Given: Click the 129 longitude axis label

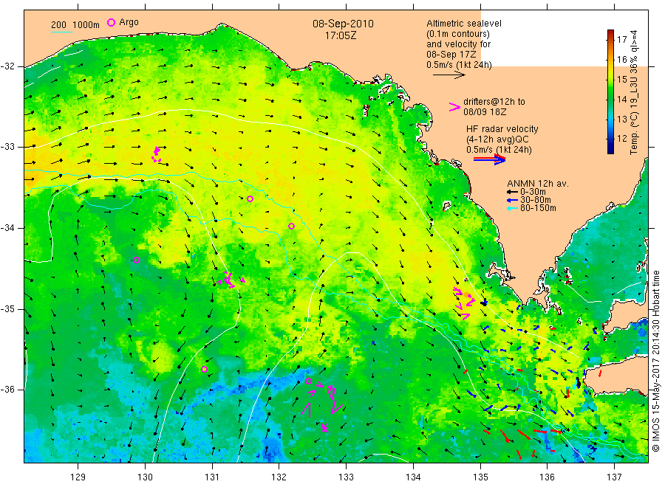Looking at the screenshot, I should [78, 477].
